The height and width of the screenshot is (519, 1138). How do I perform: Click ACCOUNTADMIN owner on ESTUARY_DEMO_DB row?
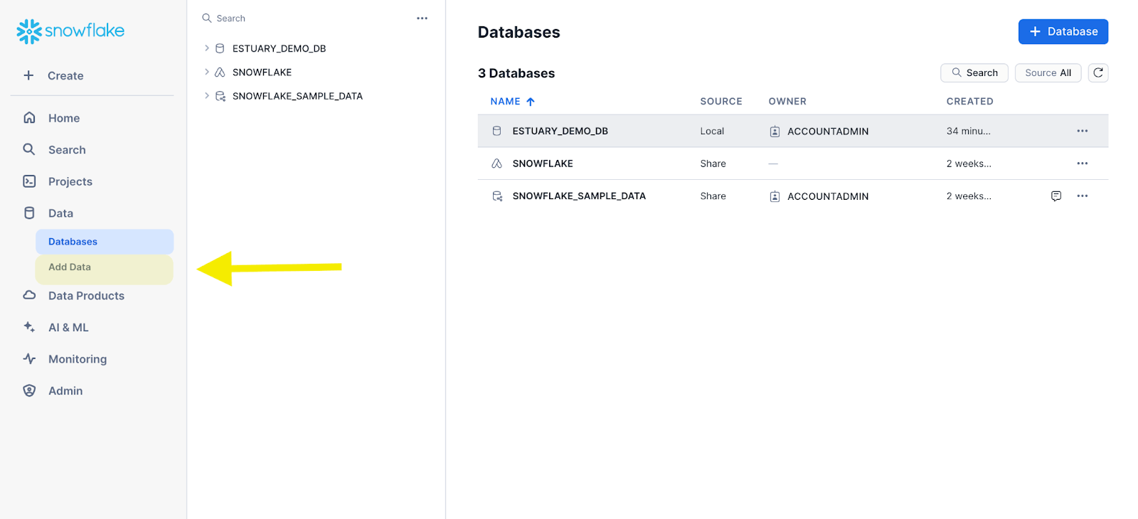[828, 132]
